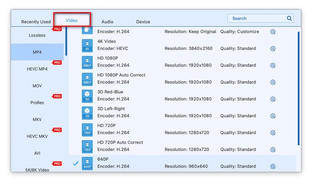Screen dimensions: 312x184
Task: Click the 3D Red-Blue format icon
Action: pos(87,96)
